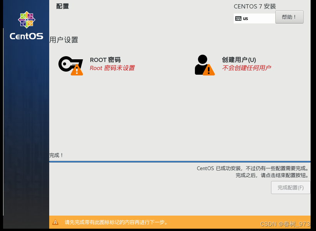The width and height of the screenshot is (316, 231).
Task: Click the installation progress bar
Action: click(x=180, y=162)
